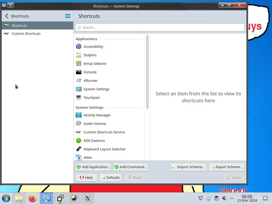Toggle the titlebar on-all-desktops pin button
This screenshot has height=204, width=272.
tap(10, 5)
